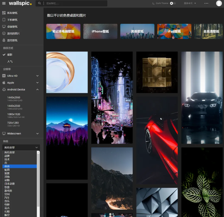Image resolution: width=224 pixels, height=217 pixels.
Task: Open the gold ring abstract wallpaper
Action: 67,72
